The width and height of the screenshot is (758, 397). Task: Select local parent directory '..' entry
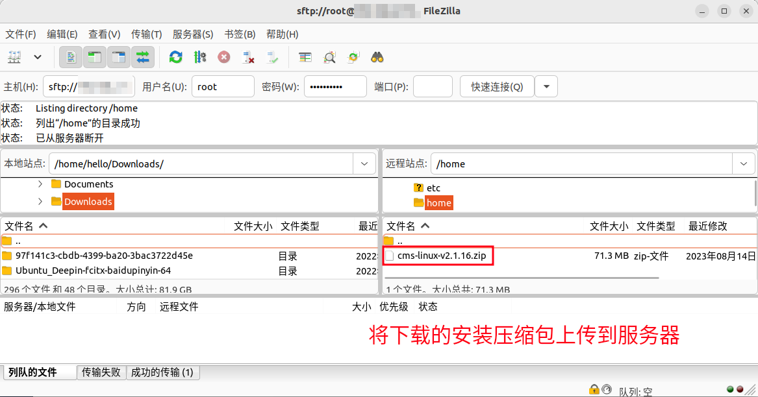188,241
